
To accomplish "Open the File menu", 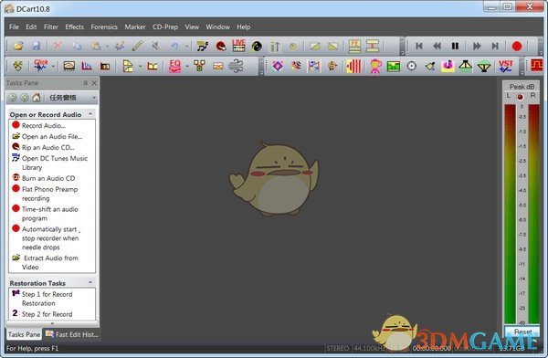I will 14,26.
